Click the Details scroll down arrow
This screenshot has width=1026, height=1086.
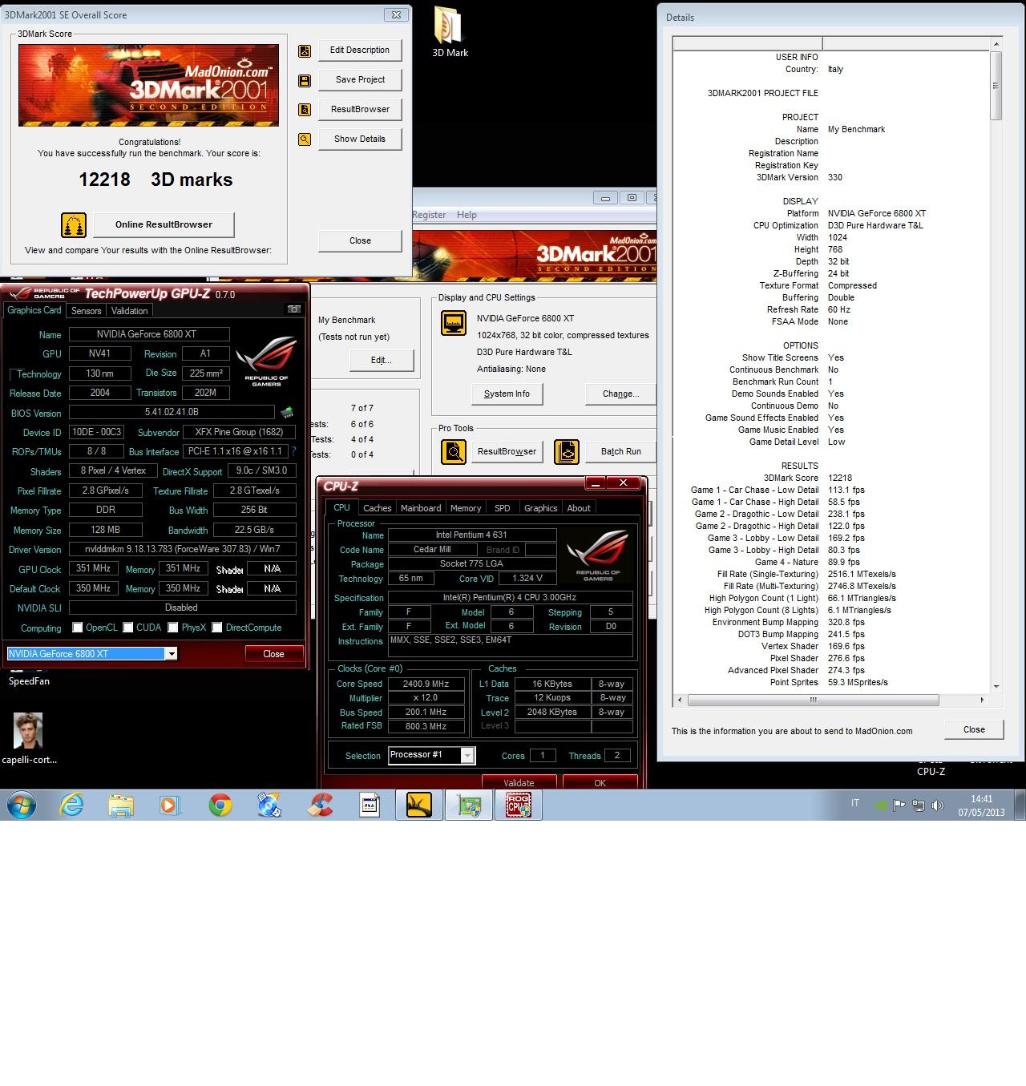tap(996, 686)
